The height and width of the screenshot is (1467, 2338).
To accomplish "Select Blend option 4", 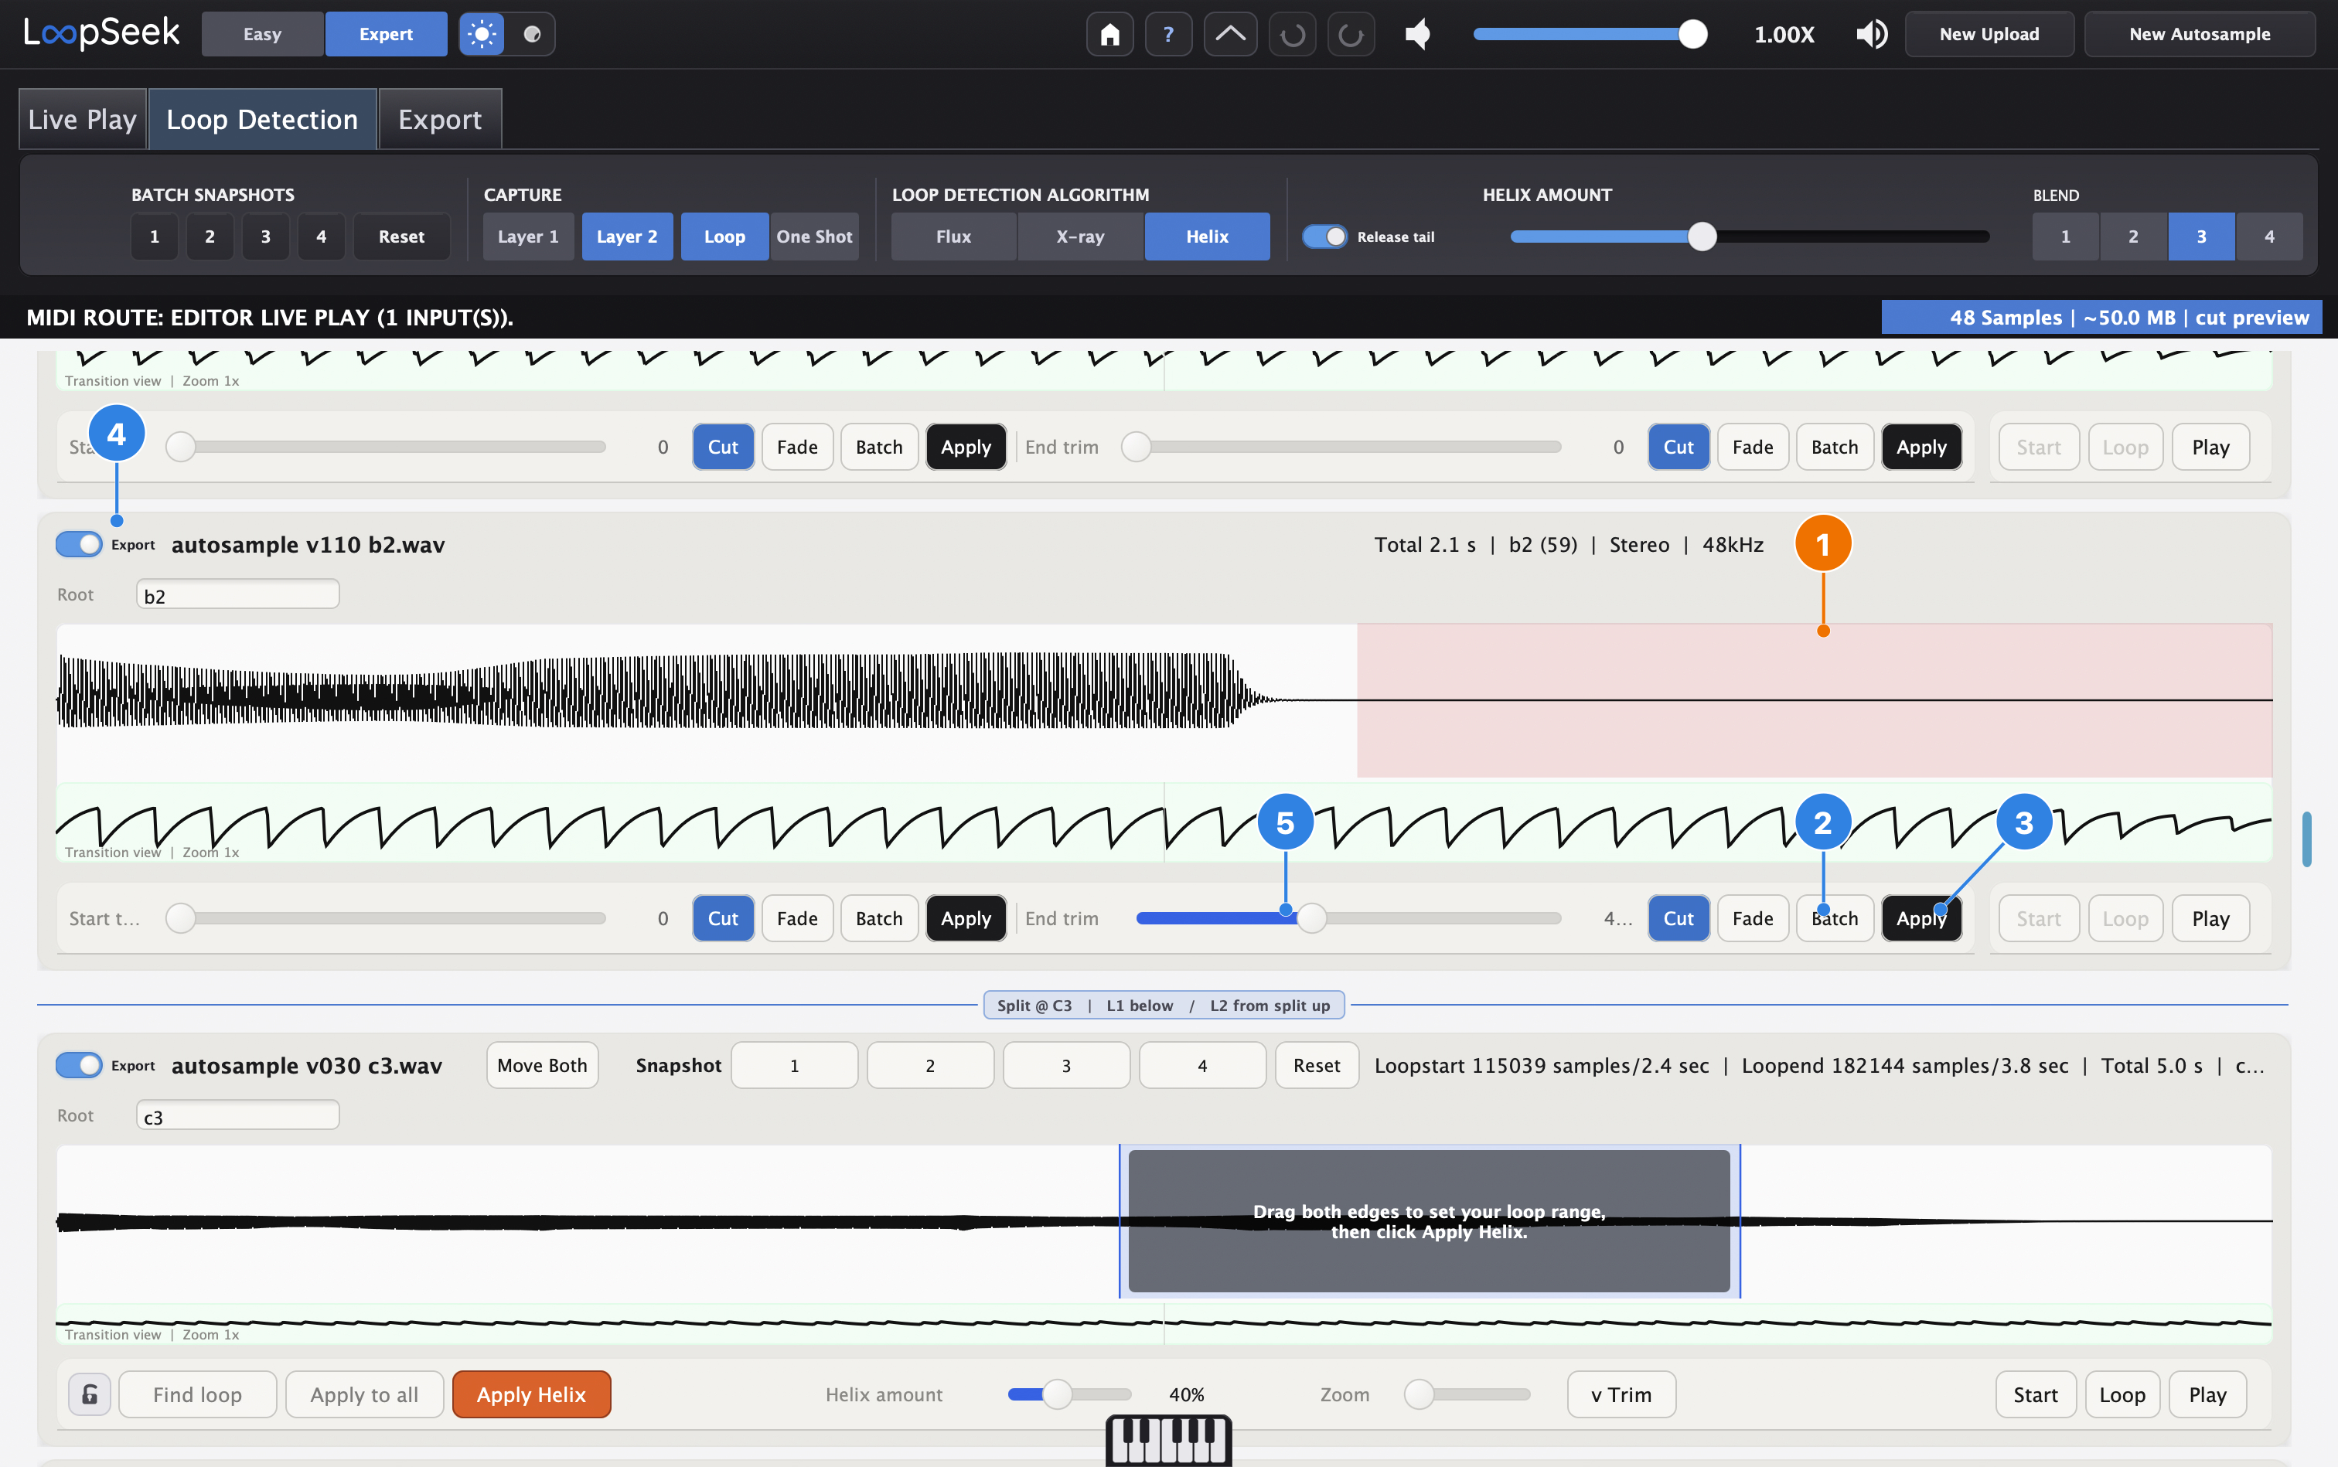I will pos(2269,237).
